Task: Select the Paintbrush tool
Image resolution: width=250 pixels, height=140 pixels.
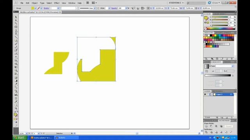Action: pyautogui.click(x=16, y=44)
